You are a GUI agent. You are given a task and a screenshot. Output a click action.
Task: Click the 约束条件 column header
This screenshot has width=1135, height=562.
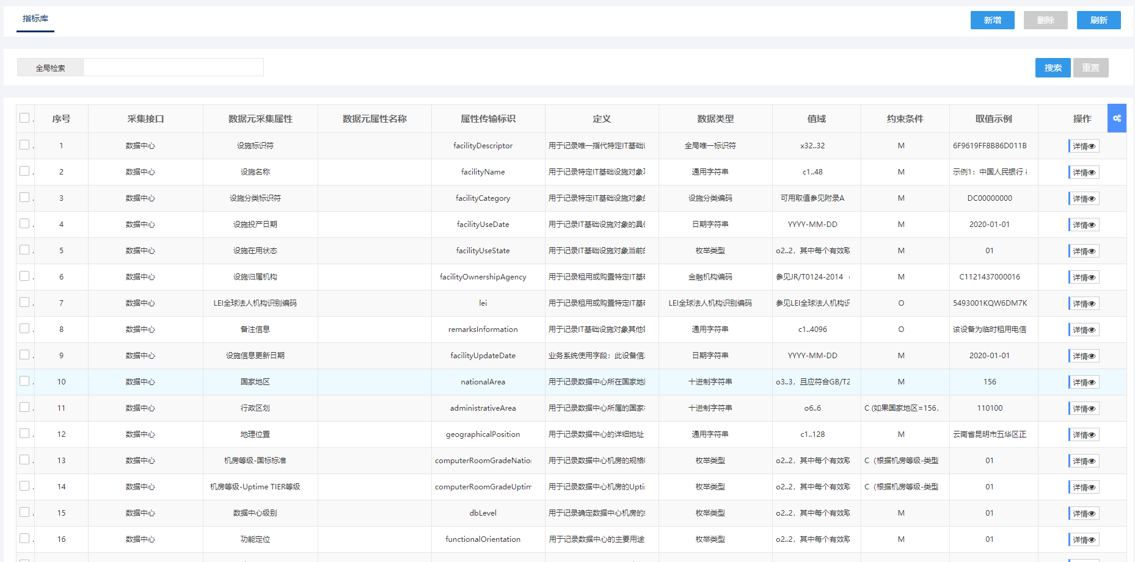(905, 119)
